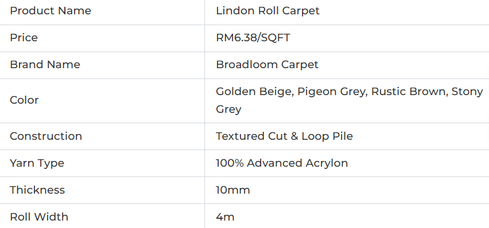Click the Color row label

pos(24,100)
